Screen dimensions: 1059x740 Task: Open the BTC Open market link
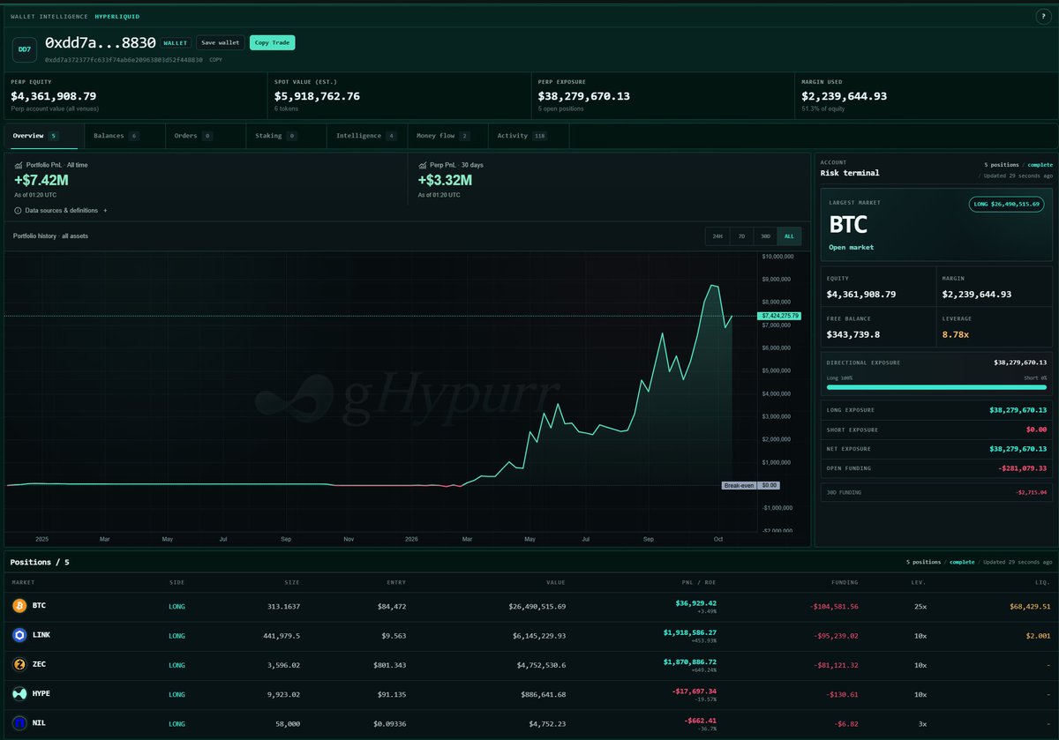pyautogui.click(x=852, y=248)
